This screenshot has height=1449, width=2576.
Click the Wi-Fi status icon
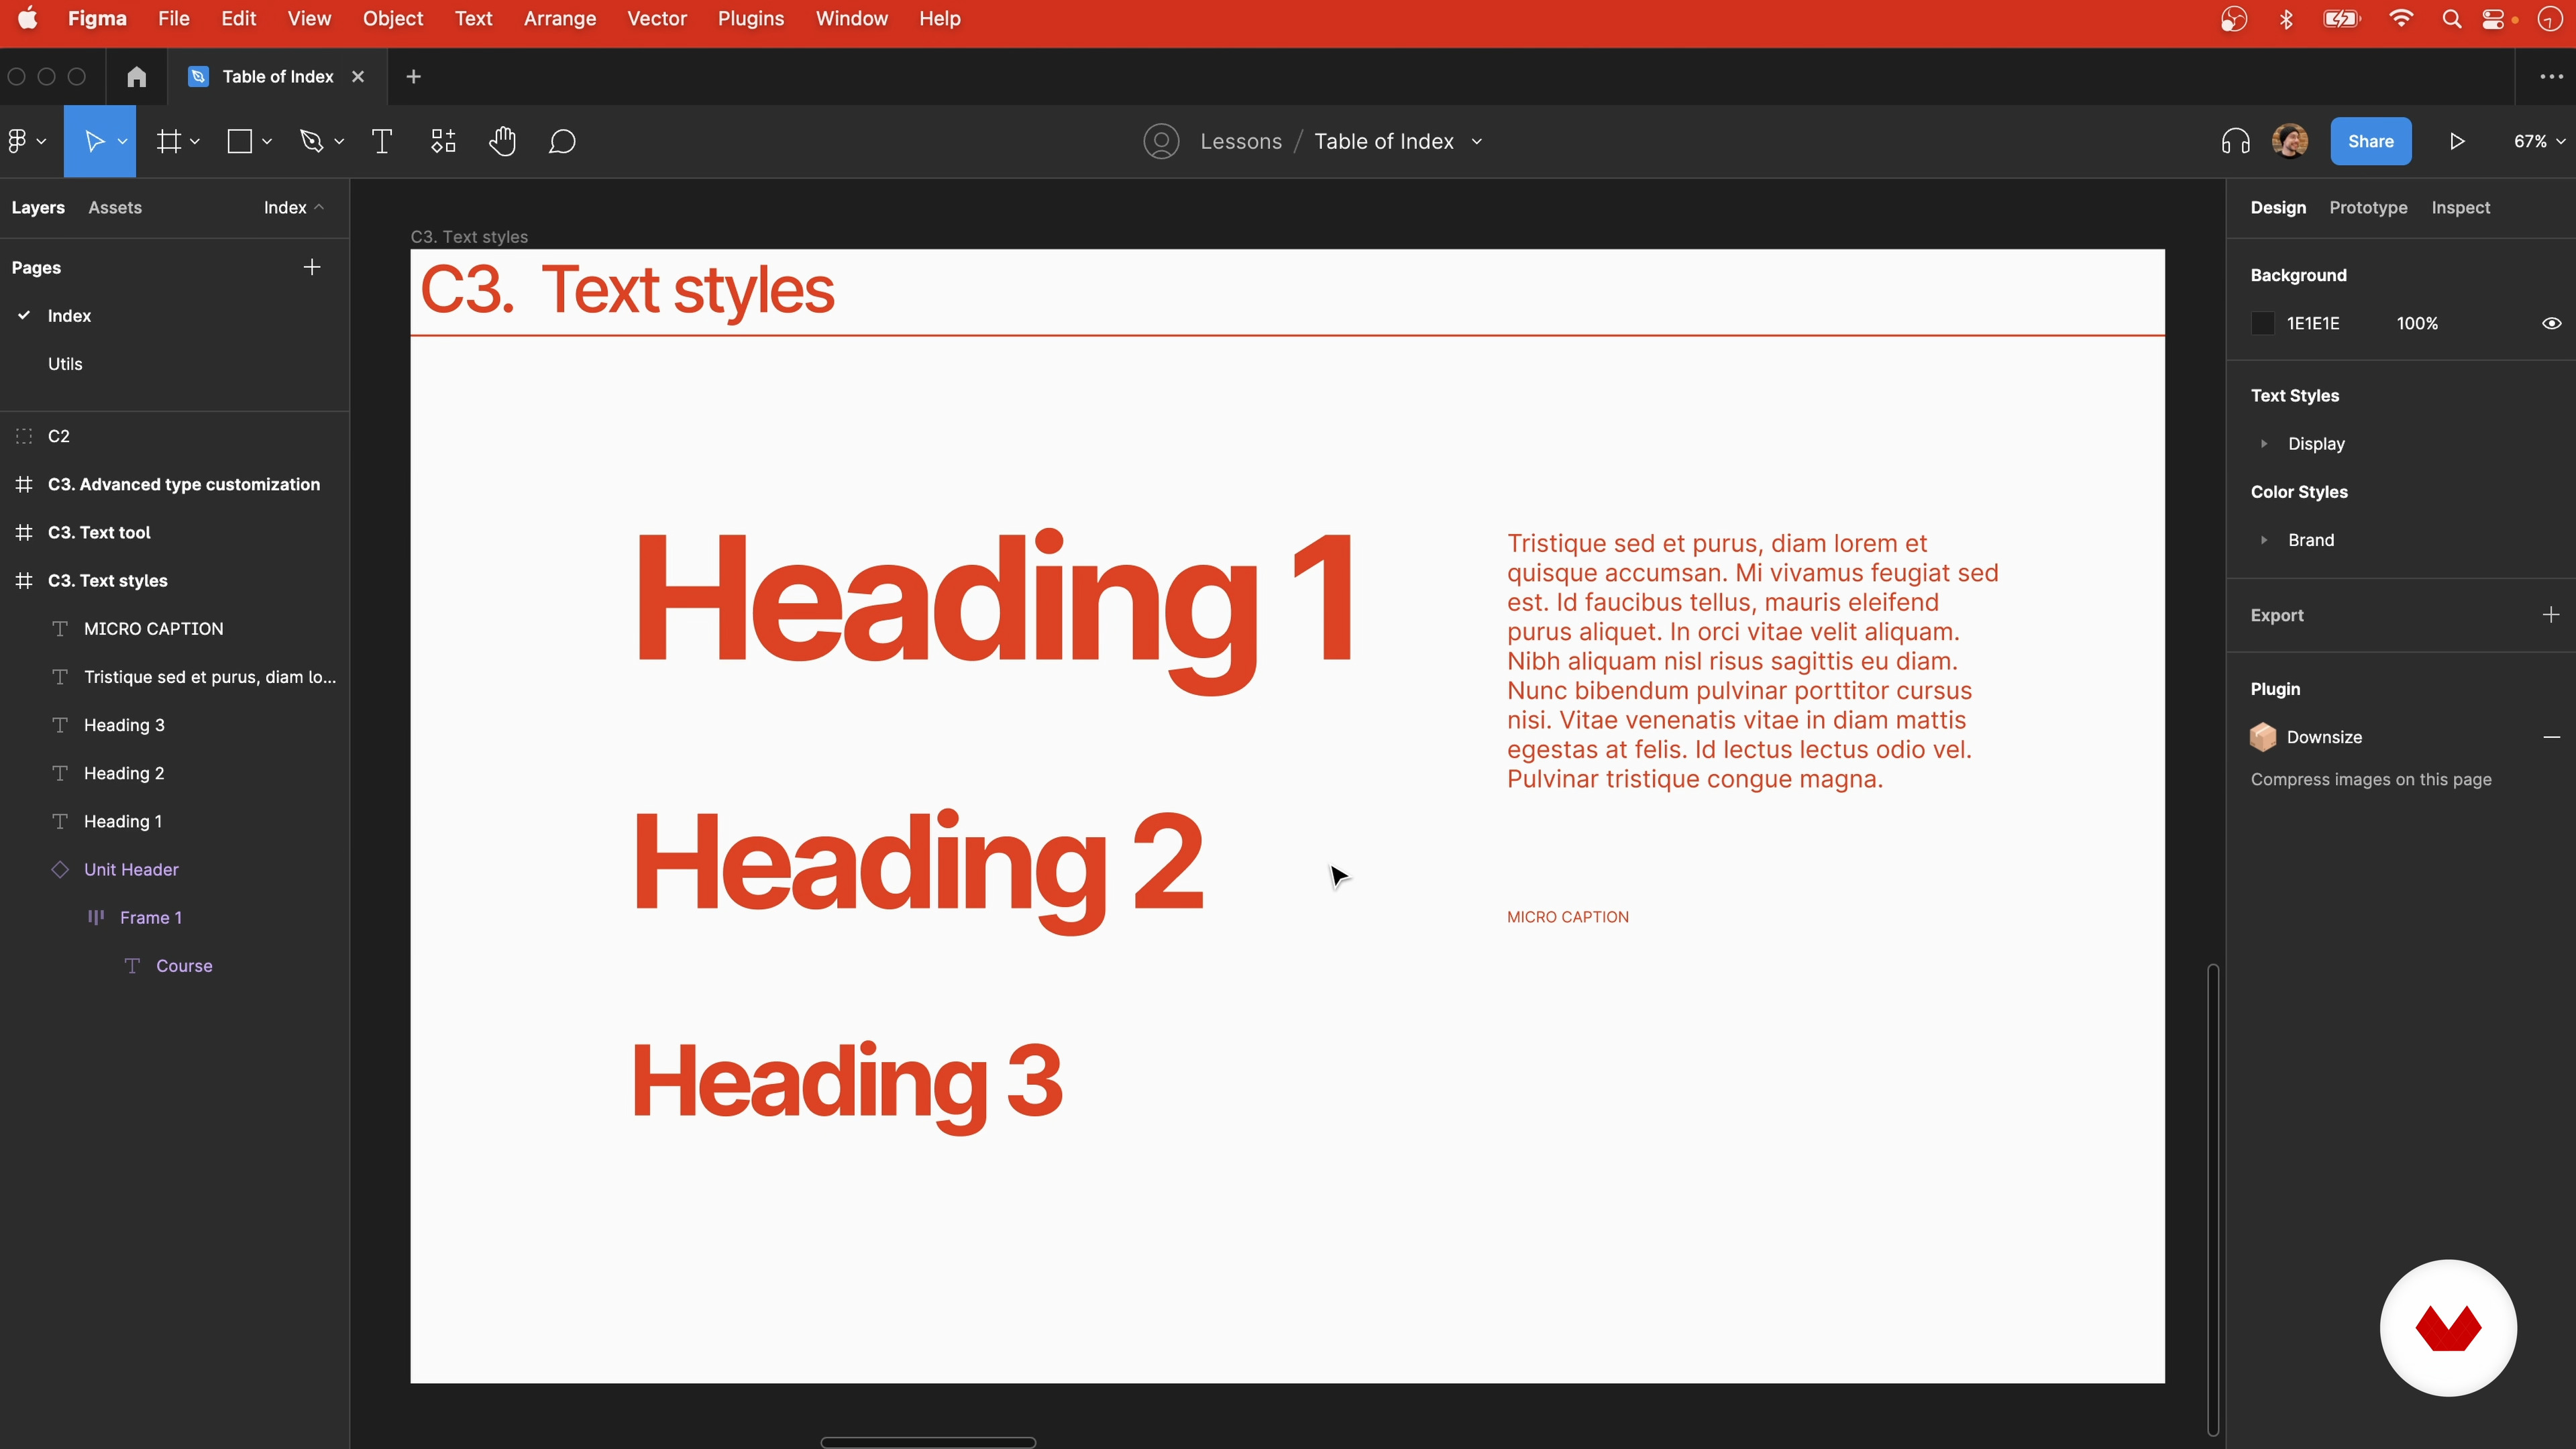(x=2401, y=19)
